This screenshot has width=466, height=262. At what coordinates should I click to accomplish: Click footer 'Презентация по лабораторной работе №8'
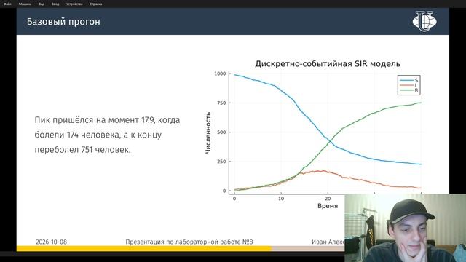coord(189,242)
